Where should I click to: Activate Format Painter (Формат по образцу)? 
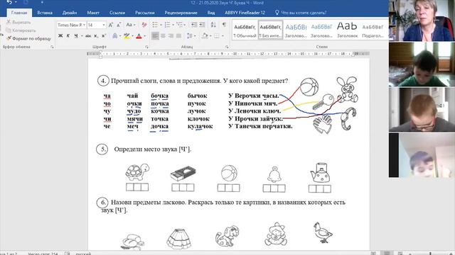coord(28,38)
